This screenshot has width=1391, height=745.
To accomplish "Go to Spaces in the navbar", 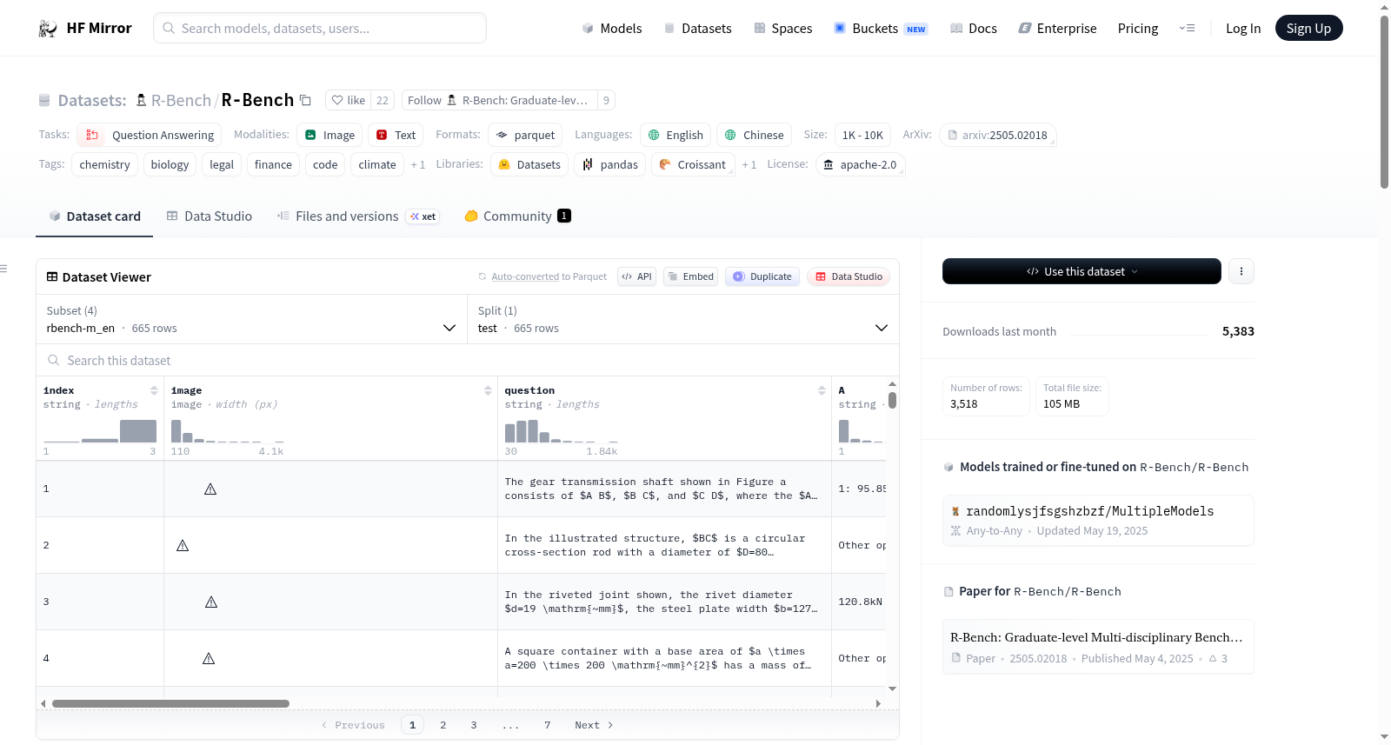I will [782, 29].
